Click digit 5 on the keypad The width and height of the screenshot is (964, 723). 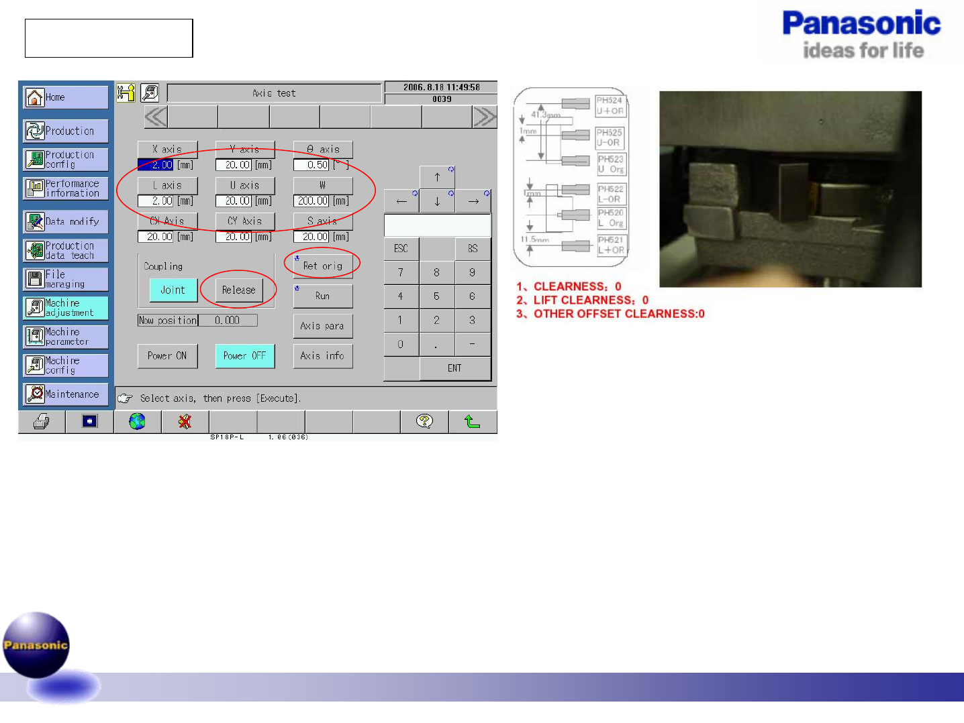coord(437,296)
